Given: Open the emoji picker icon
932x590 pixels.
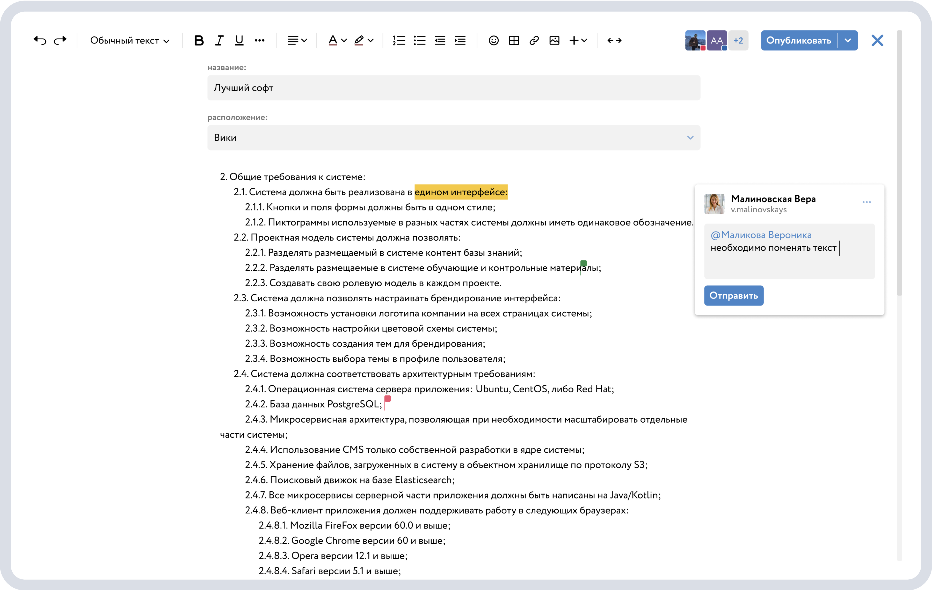Looking at the screenshot, I should pos(493,40).
